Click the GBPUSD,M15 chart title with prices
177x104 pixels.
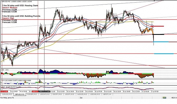pyautogui.click(x=17, y=2)
